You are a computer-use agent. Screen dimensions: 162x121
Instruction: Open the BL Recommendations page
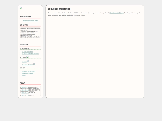pos(30,54)
